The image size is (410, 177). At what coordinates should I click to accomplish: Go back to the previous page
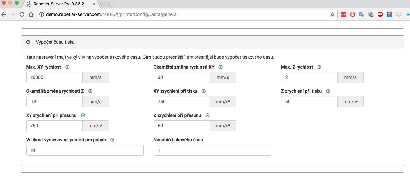(4, 14)
